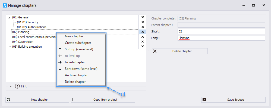Click the exclamation Hint icon
This screenshot has width=271, height=108.
tap(17, 86)
